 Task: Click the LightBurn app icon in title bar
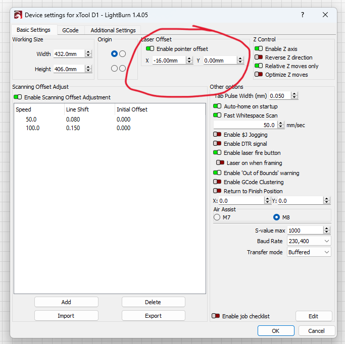tap(18, 15)
